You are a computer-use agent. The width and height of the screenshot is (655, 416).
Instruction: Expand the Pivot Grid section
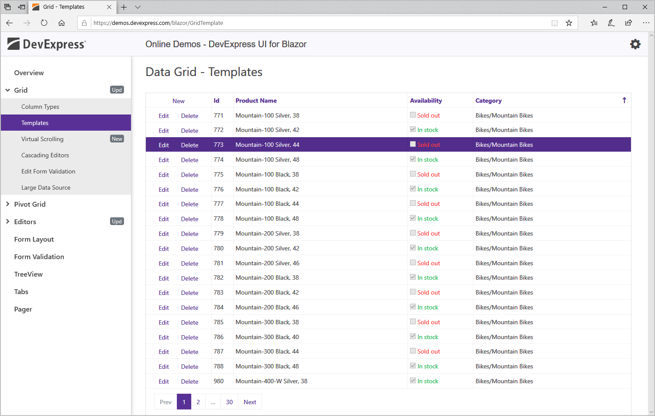8,204
